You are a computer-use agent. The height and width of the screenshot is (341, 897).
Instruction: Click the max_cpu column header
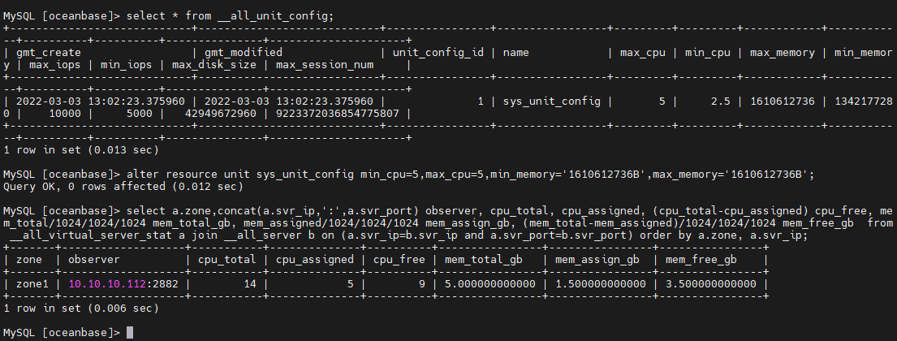point(643,53)
